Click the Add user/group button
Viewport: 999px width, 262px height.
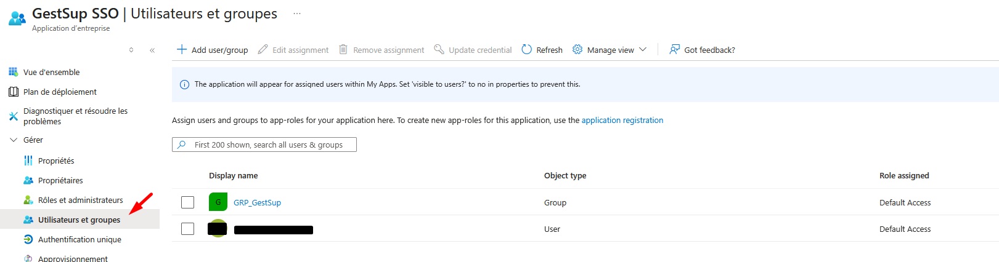(x=213, y=50)
